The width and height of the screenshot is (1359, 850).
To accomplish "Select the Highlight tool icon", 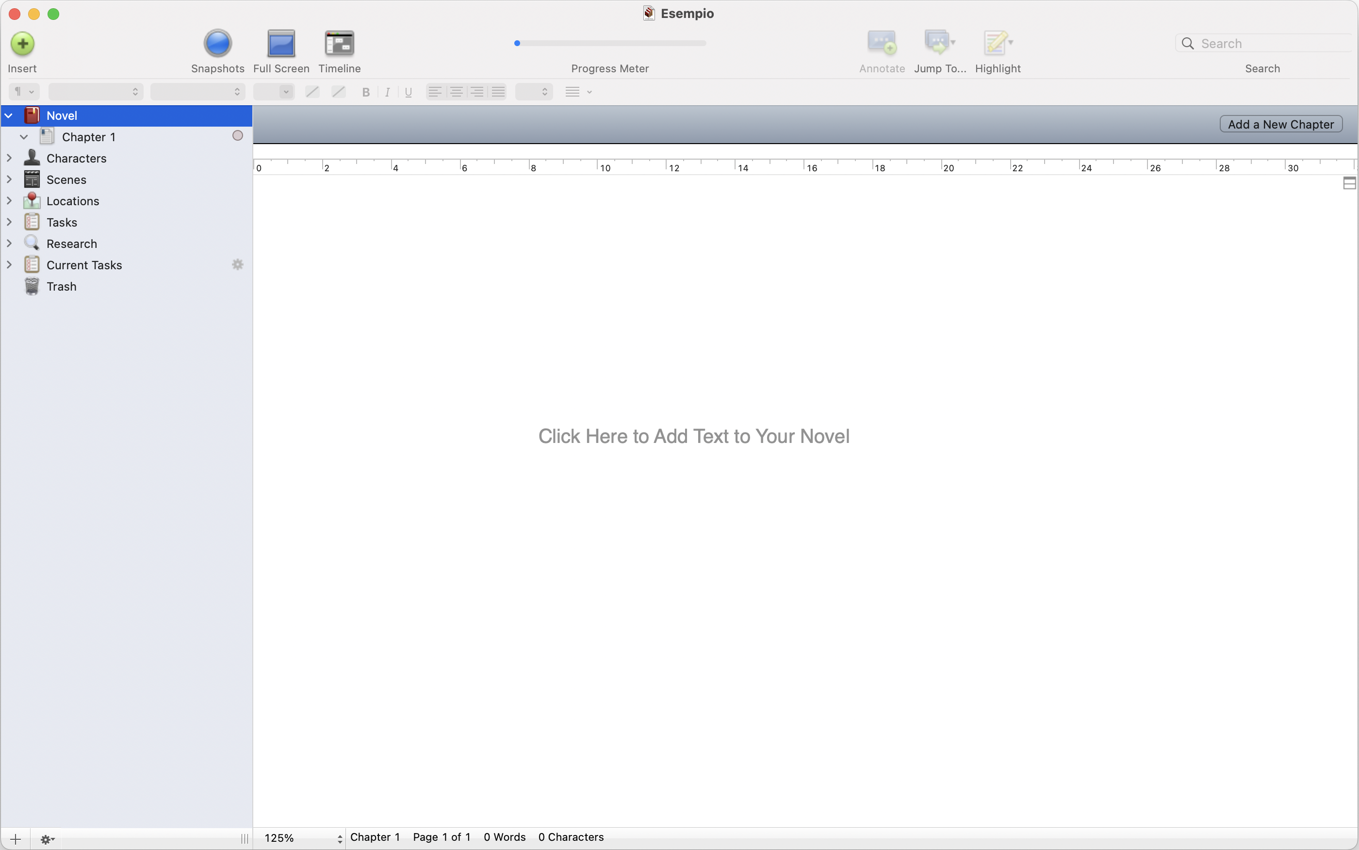I will (x=996, y=43).
